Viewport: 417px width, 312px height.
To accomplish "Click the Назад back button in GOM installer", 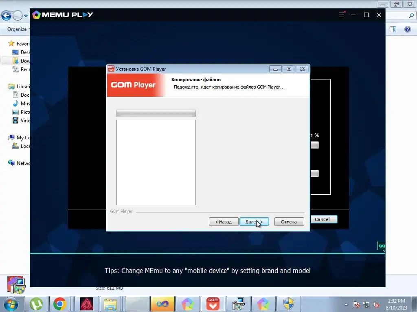I will coord(224,222).
